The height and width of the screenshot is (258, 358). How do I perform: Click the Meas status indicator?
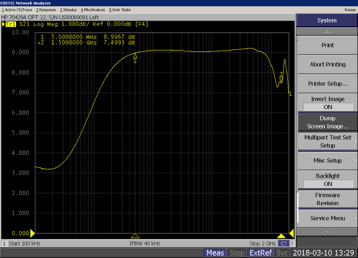pyautogui.click(x=215, y=253)
